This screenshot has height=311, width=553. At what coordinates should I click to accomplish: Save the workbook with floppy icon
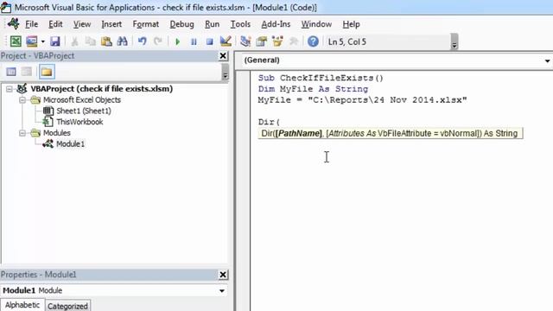55,41
